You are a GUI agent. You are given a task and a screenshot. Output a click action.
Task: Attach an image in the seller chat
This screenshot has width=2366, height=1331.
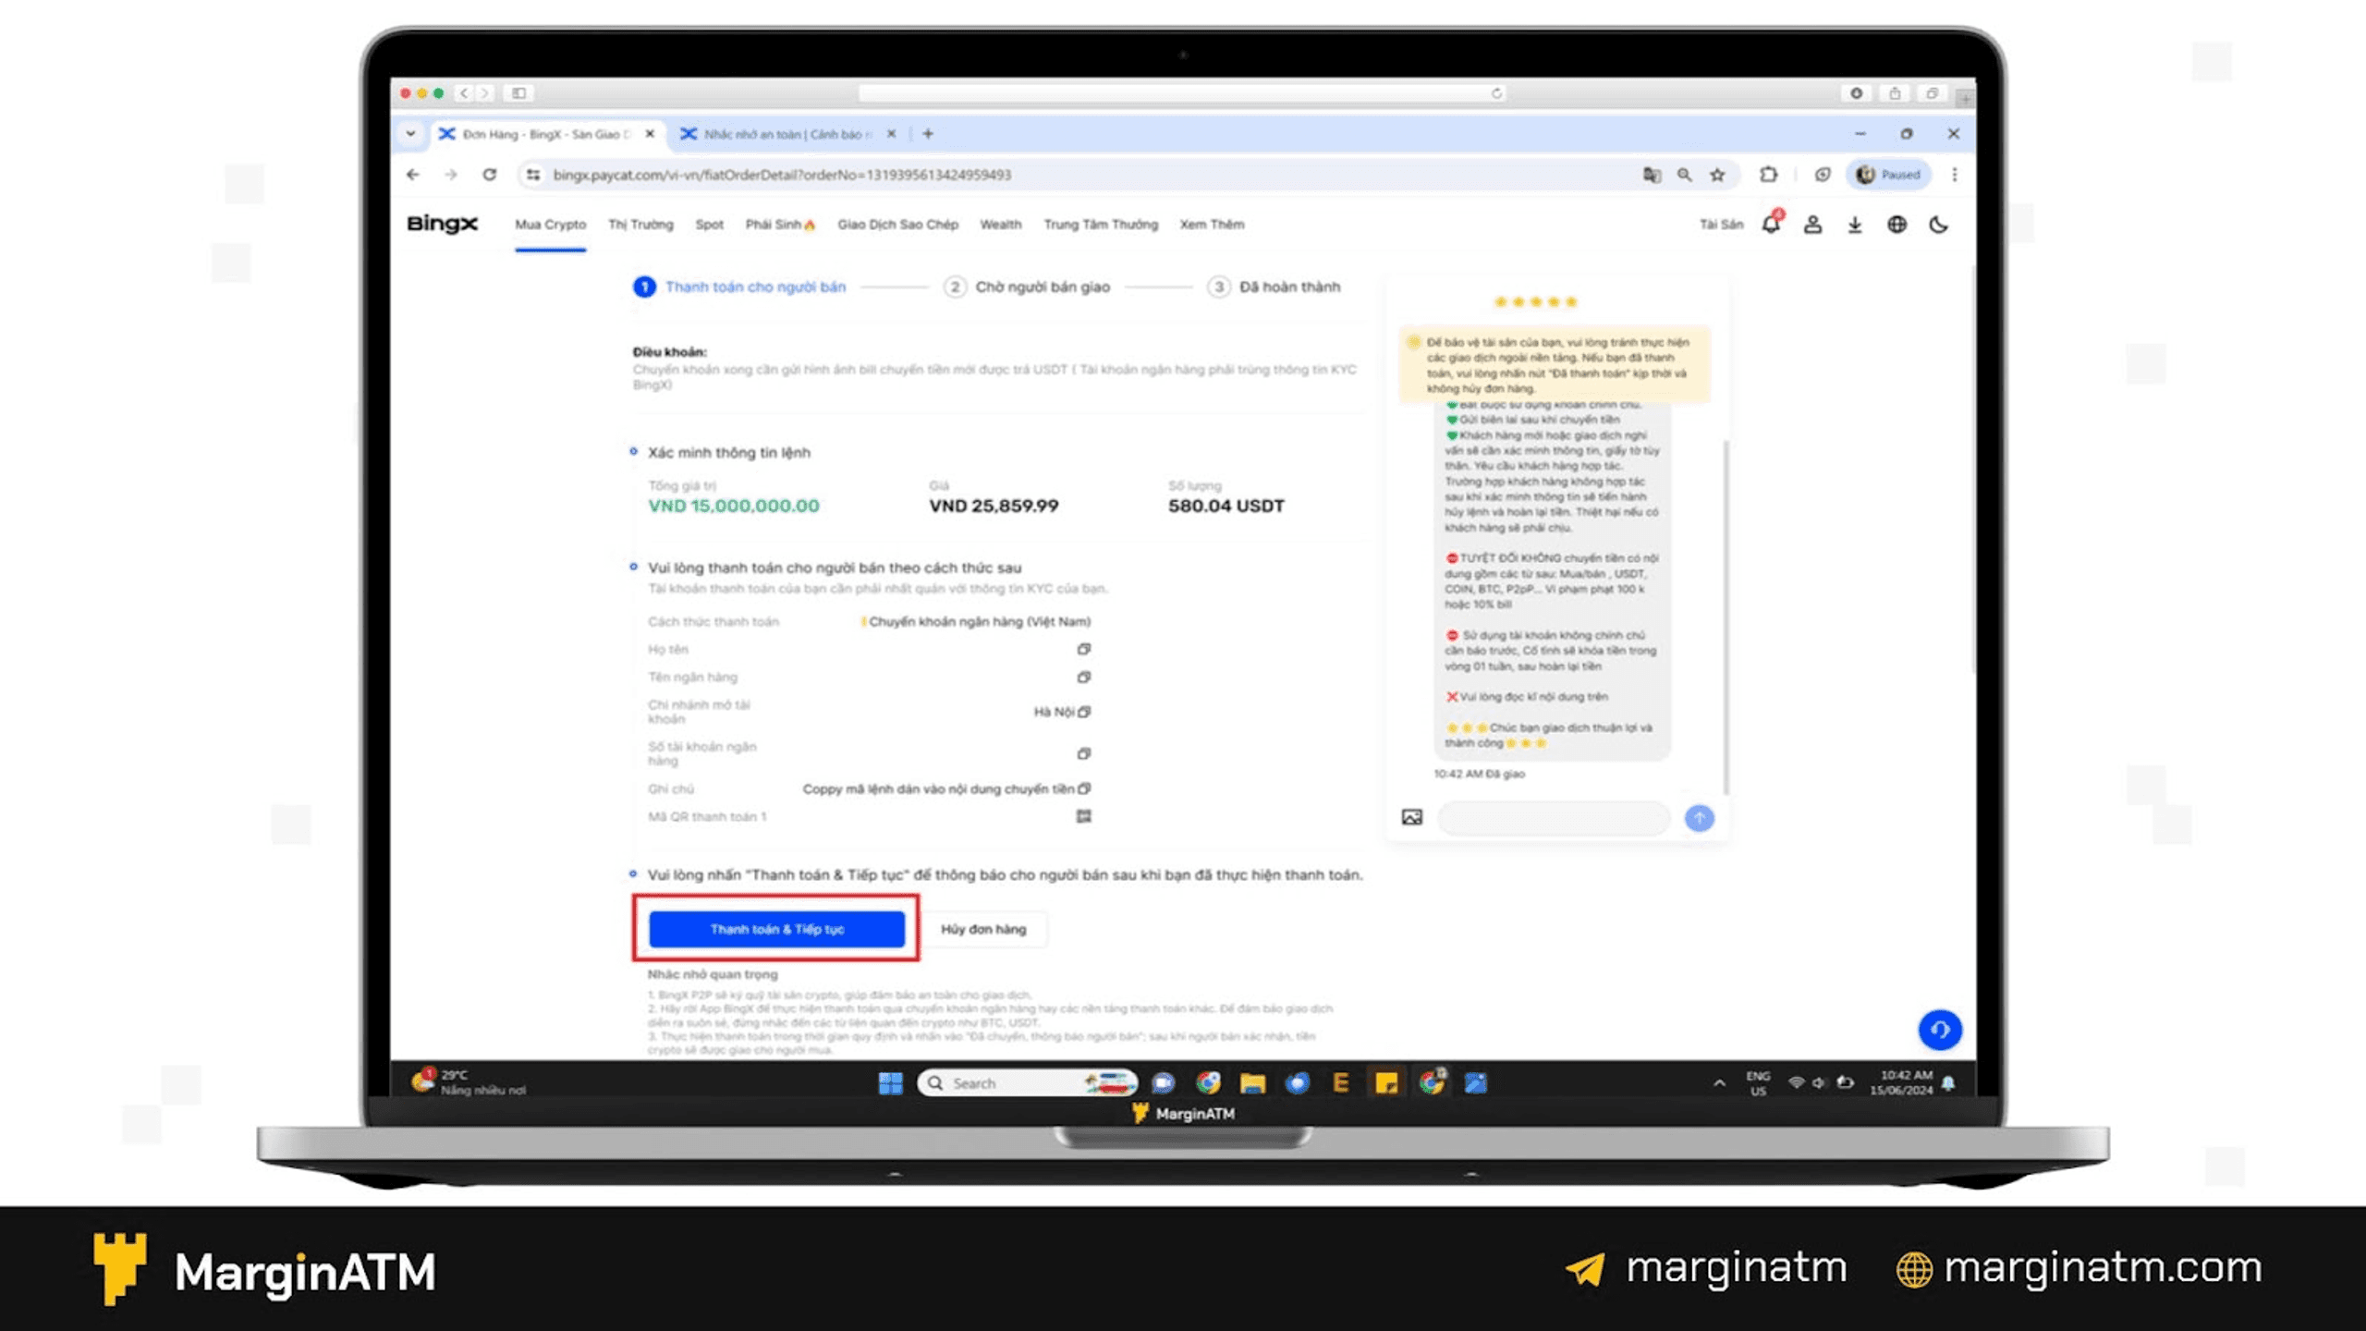pos(1412,817)
